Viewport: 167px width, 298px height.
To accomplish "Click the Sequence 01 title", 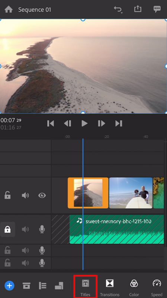I will pyautogui.click(x=35, y=10).
